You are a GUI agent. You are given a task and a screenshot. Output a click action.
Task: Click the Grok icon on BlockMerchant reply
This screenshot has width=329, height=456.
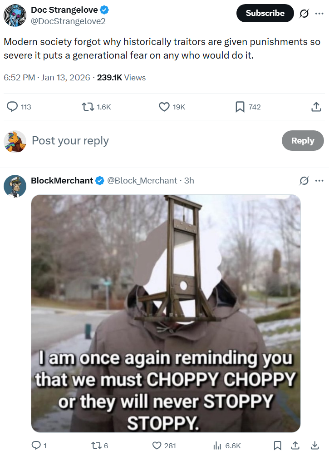click(x=304, y=181)
